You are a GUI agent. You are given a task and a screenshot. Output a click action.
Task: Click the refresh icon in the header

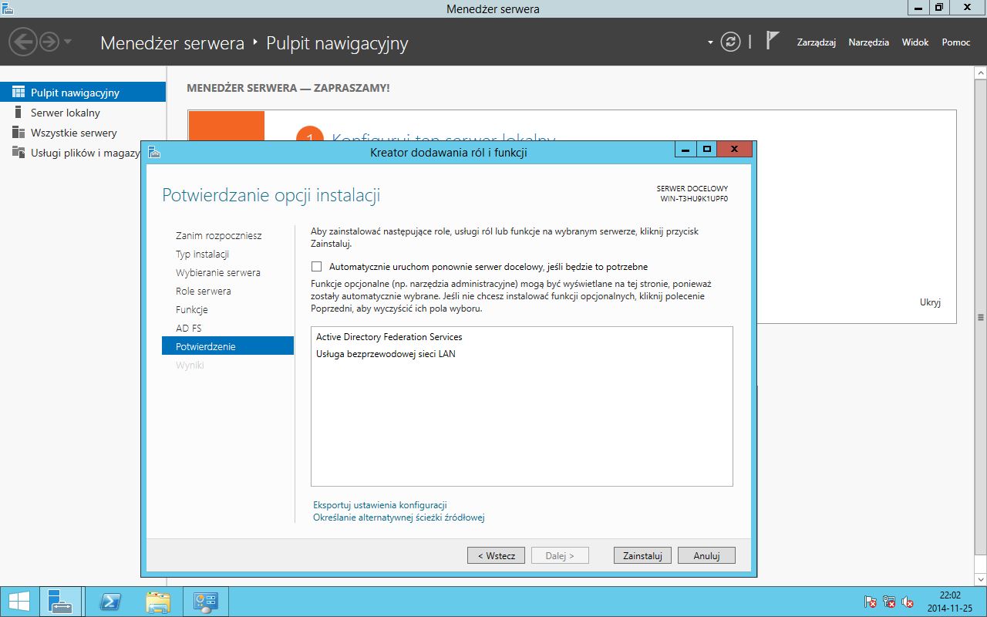[x=730, y=42]
